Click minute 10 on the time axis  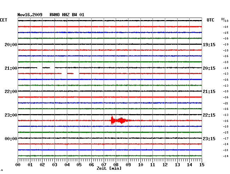point(140,165)
